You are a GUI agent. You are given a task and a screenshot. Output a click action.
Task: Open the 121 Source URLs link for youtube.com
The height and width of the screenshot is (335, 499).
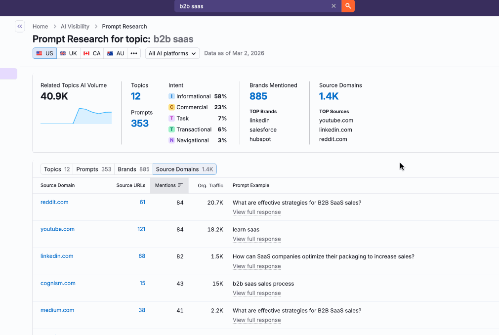coord(142,229)
